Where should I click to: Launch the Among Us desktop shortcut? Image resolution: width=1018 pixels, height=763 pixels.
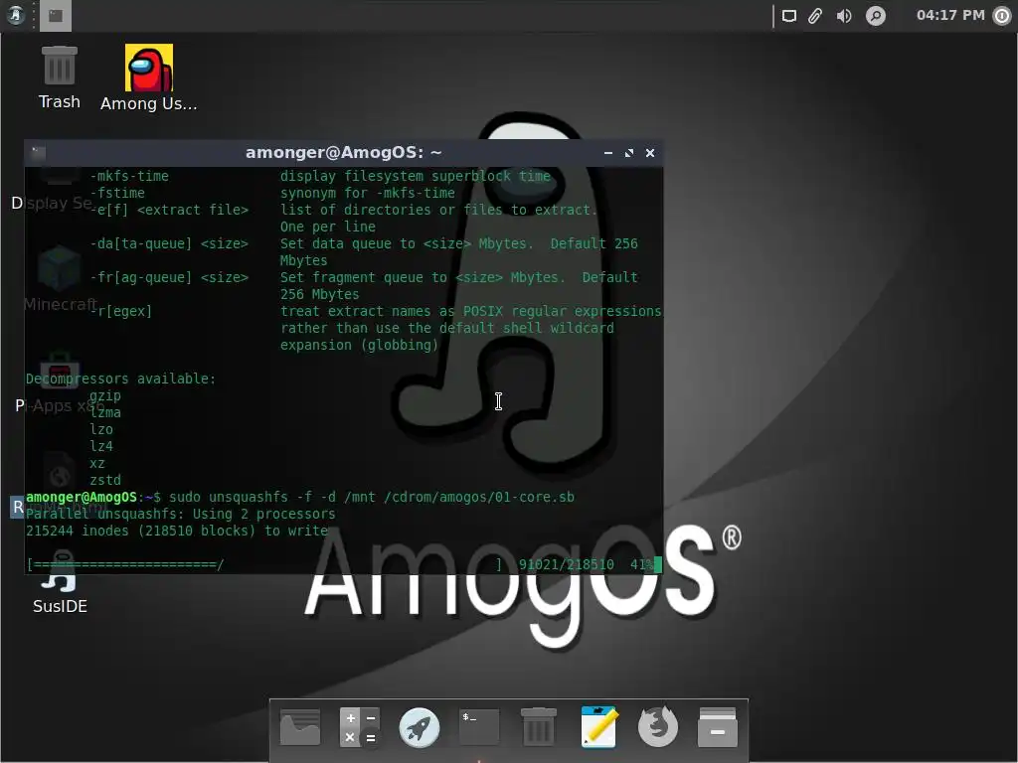click(x=149, y=77)
